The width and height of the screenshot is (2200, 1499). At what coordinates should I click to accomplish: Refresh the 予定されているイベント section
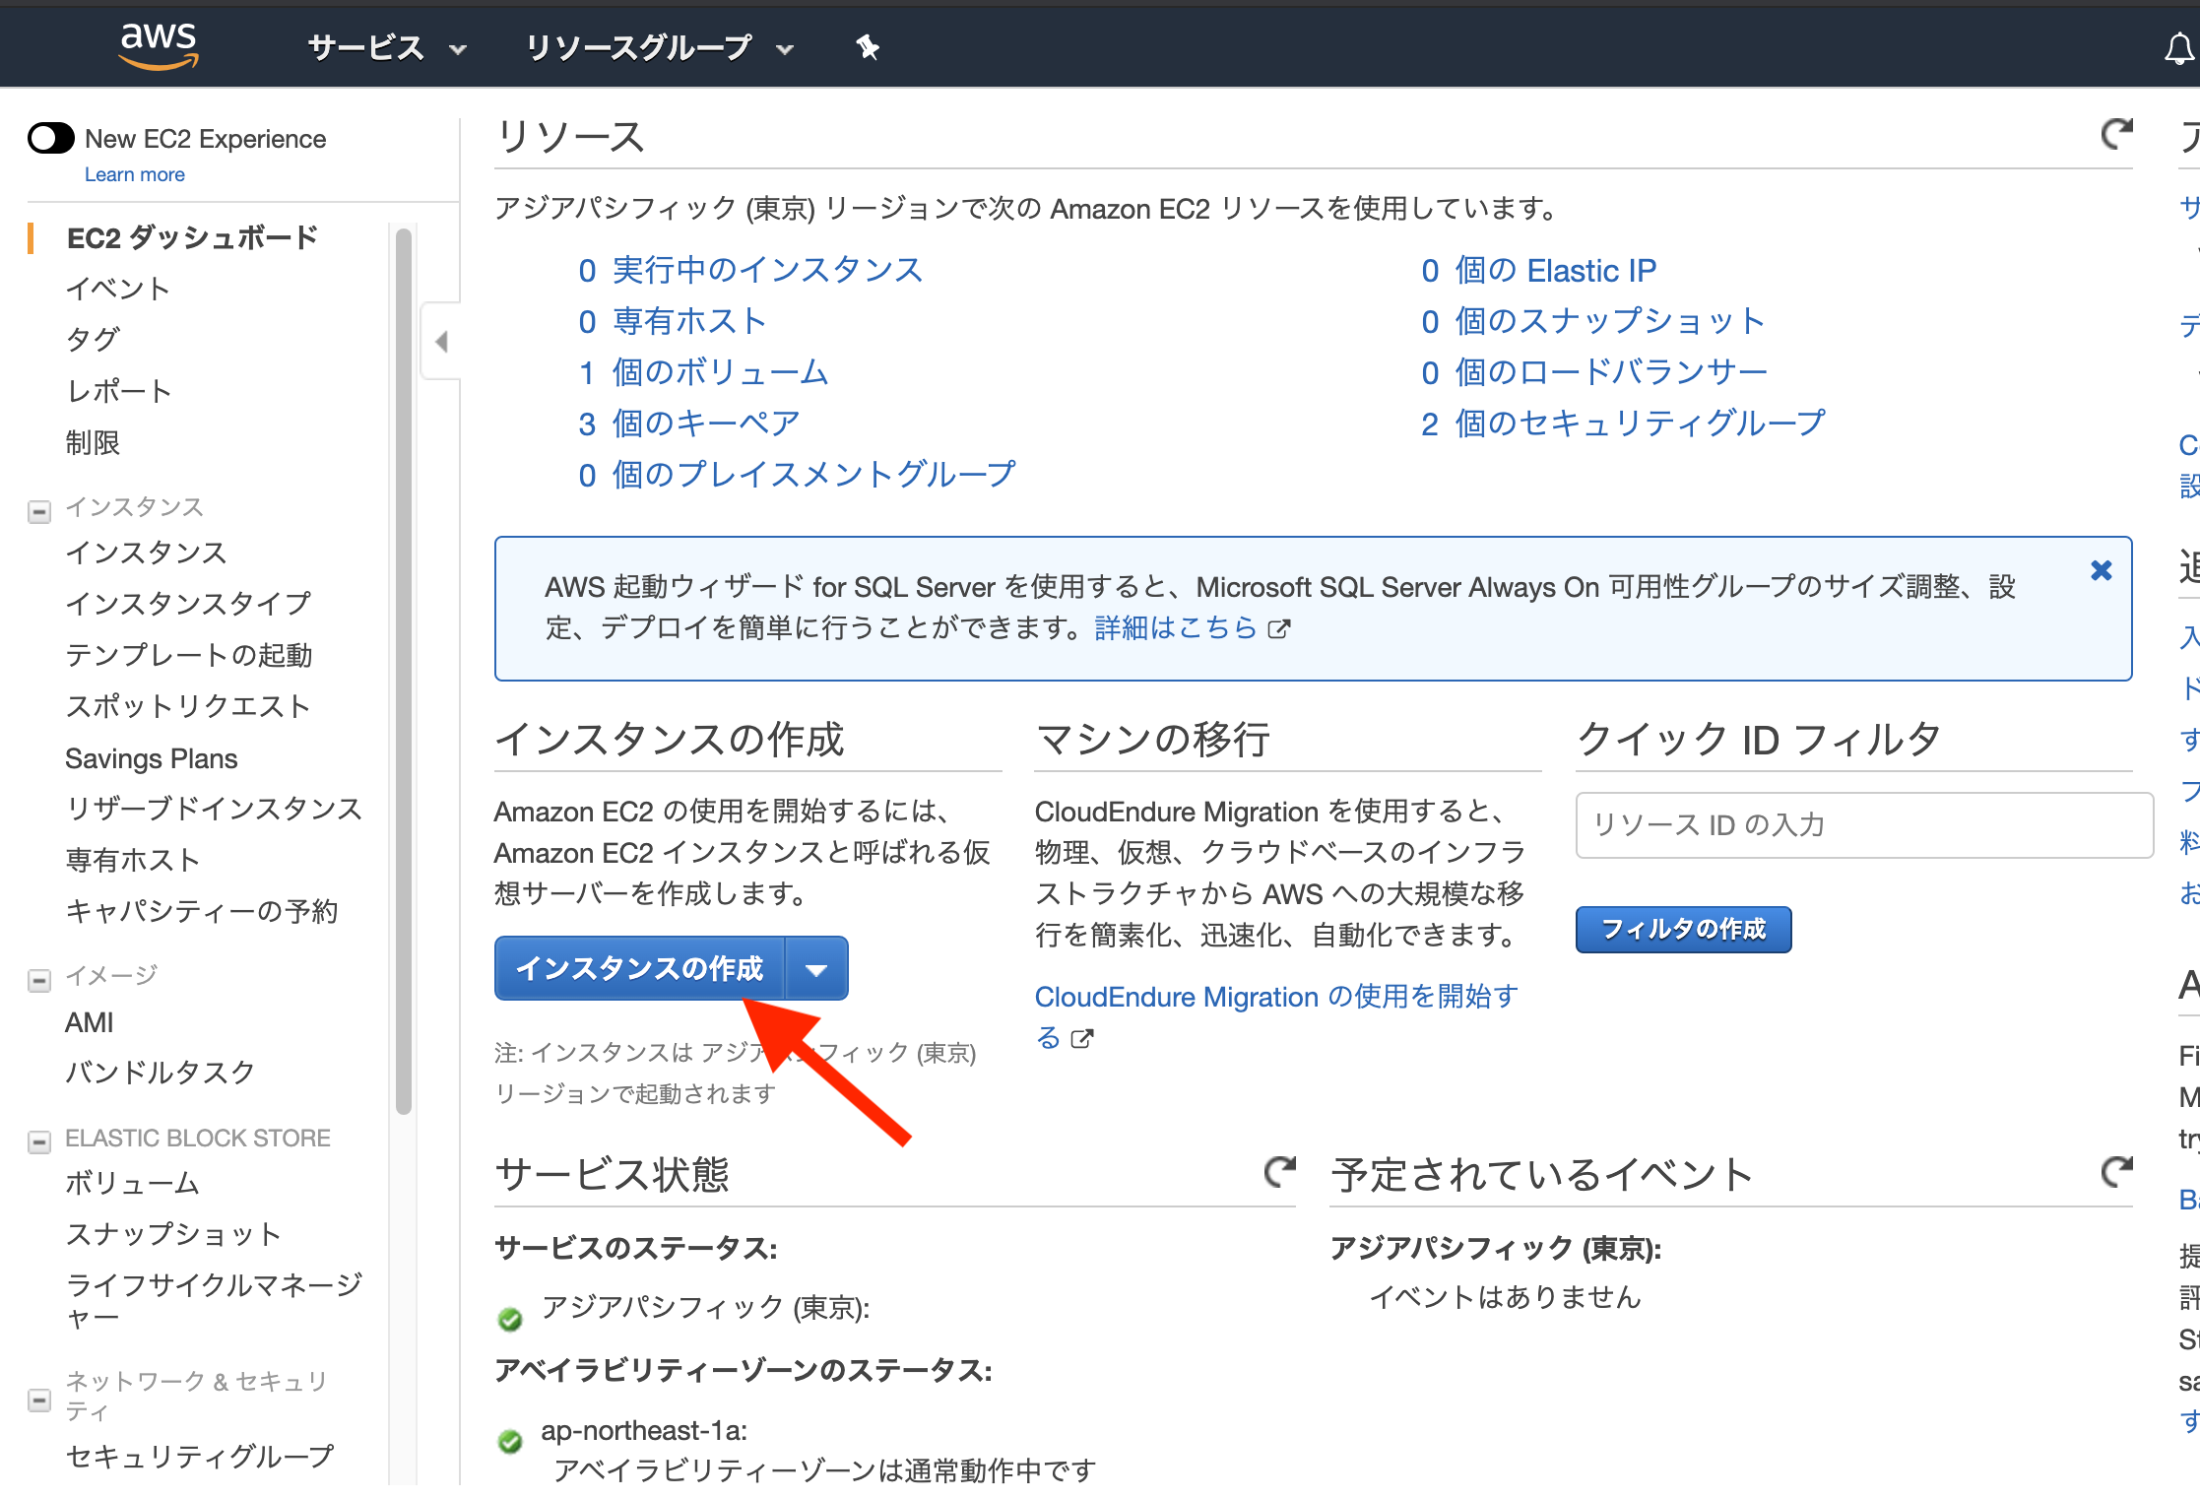pos(2116,1171)
